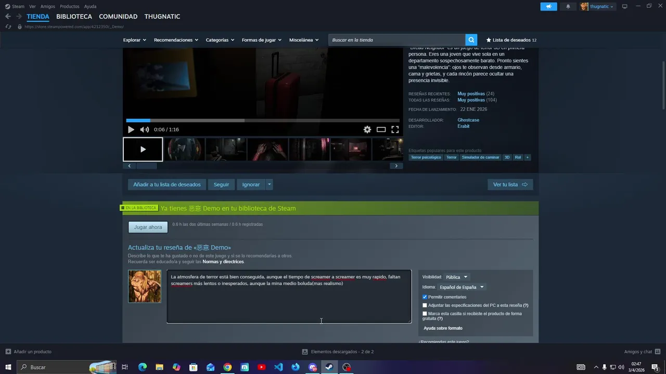Select the red hands screenshot thumbnail
Viewport: 666px width, 374px height.
click(267, 149)
